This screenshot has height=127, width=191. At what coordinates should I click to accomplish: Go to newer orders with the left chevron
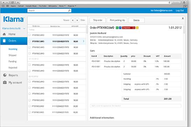[x=73, y=20]
